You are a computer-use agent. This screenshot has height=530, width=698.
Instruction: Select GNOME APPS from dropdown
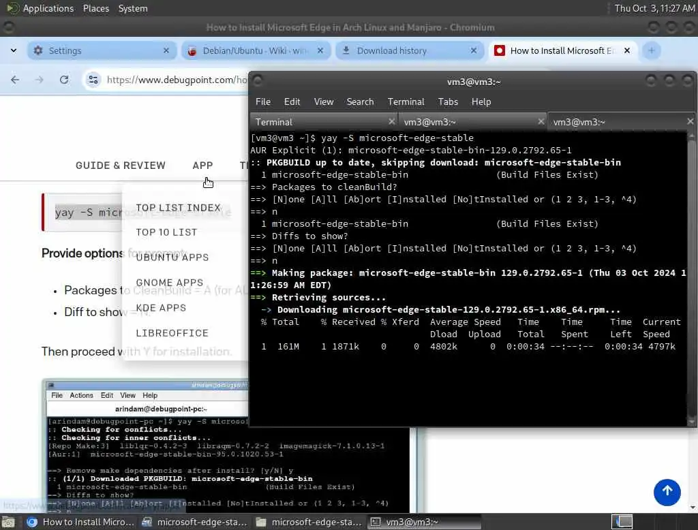coord(170,283)
